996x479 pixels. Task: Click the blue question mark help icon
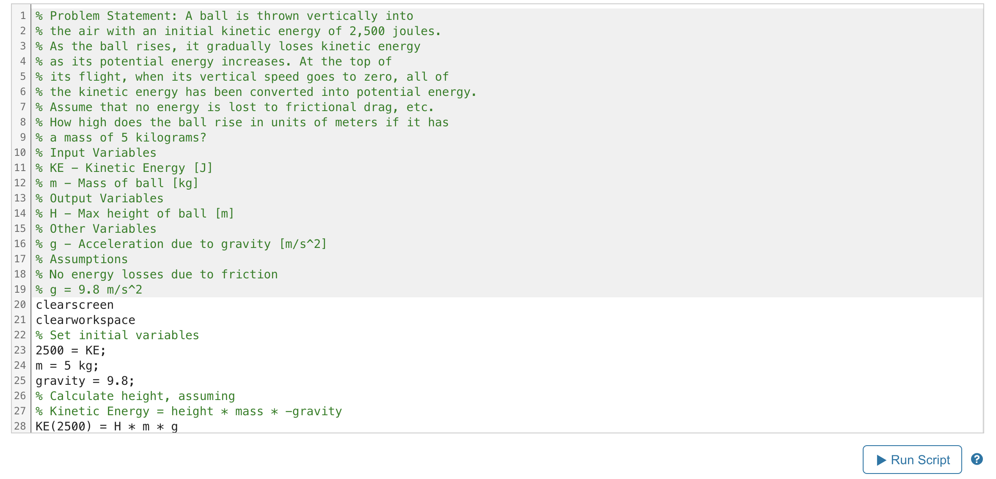pyautogui.click(x=977, y=460)
